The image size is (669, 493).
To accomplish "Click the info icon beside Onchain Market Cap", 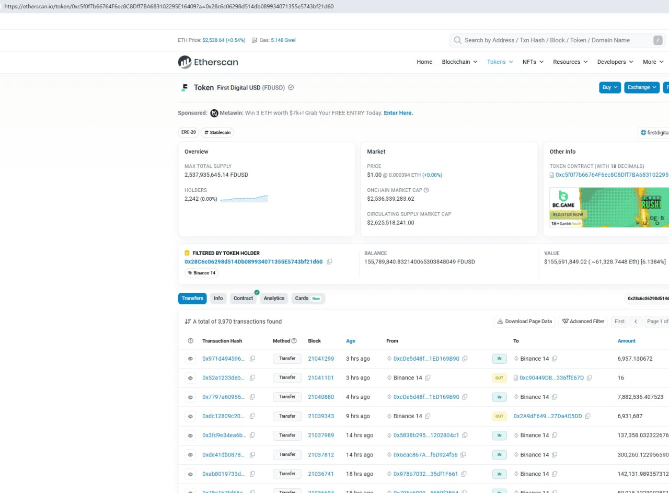I will pyautogui.click(x=426, y=190).
